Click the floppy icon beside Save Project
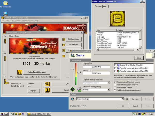This screenshot has height=116, width=155. [x=63, y=45]
